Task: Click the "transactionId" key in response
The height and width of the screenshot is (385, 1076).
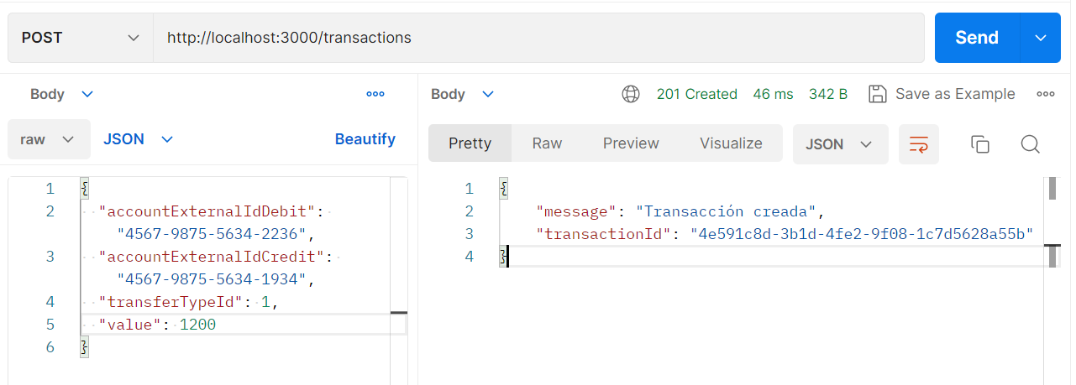Action: 603,234
